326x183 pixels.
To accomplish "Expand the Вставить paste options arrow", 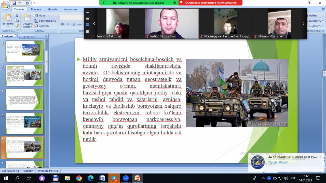I will point(8,26).
